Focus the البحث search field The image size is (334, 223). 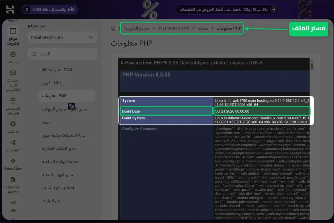(x=62, y=54)
